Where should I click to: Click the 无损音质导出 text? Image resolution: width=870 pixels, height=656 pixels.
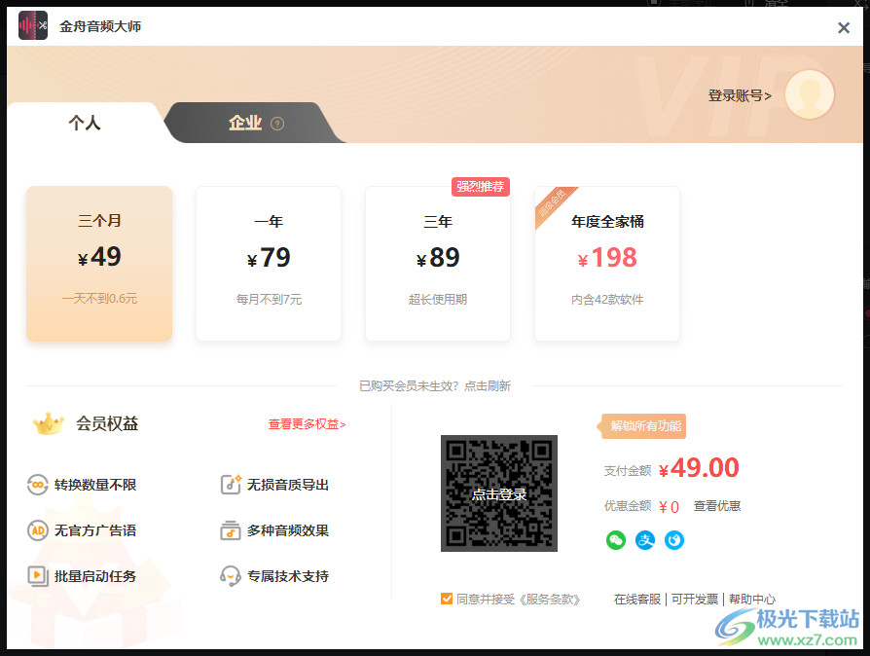click(x=288, y=485)
